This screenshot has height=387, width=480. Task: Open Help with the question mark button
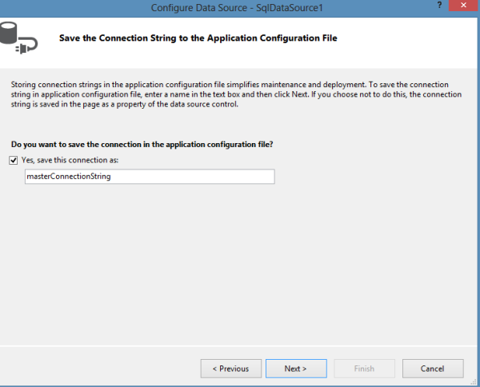pos(438,6)
